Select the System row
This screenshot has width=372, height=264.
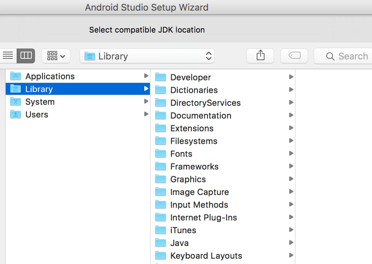78,102
